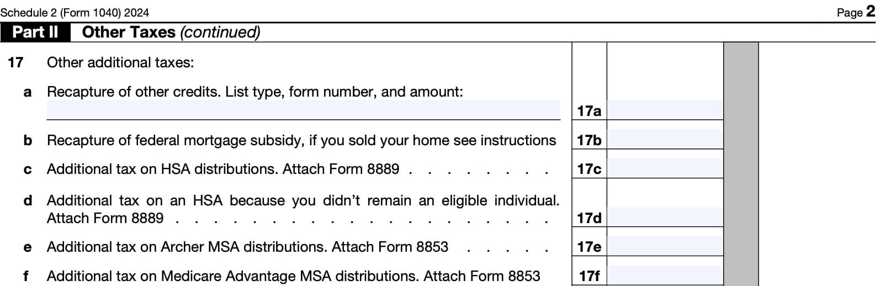Image resolution: width=880 pixels, height=286 pixels.
Task: Click the 17e Archer MSA amount field
Action: [665, 246]
